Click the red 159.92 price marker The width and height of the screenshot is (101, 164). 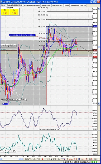coord(95,57)
